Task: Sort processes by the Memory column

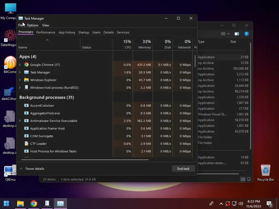Action: pos(143,44)
